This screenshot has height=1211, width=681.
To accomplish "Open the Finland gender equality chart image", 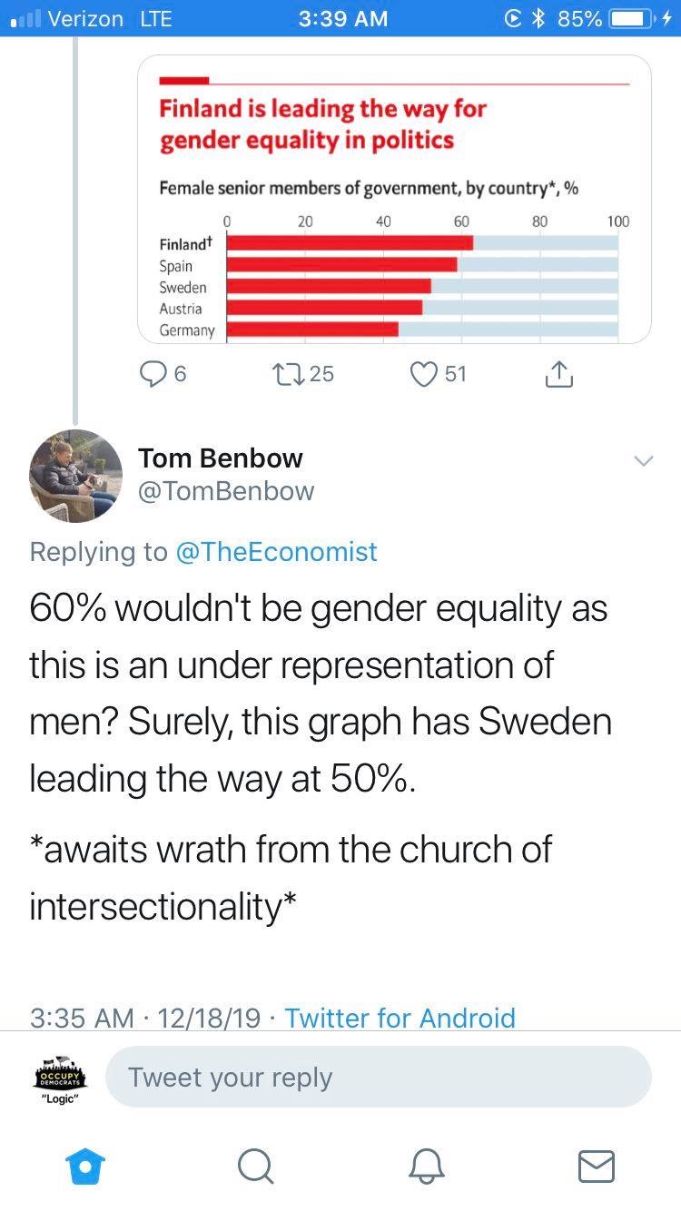I will pyautogui.click(x=394, y=199).
